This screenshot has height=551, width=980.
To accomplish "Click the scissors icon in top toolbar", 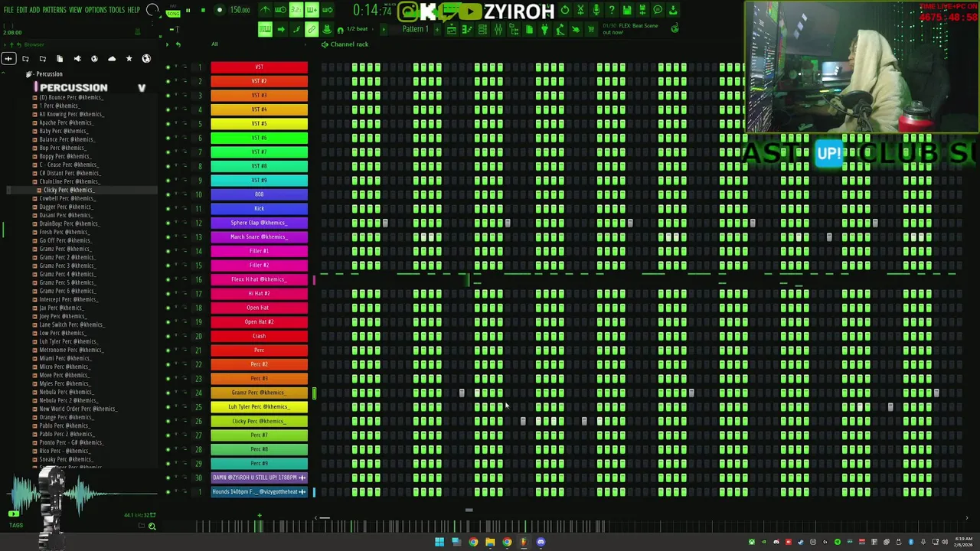I will 580,10.
